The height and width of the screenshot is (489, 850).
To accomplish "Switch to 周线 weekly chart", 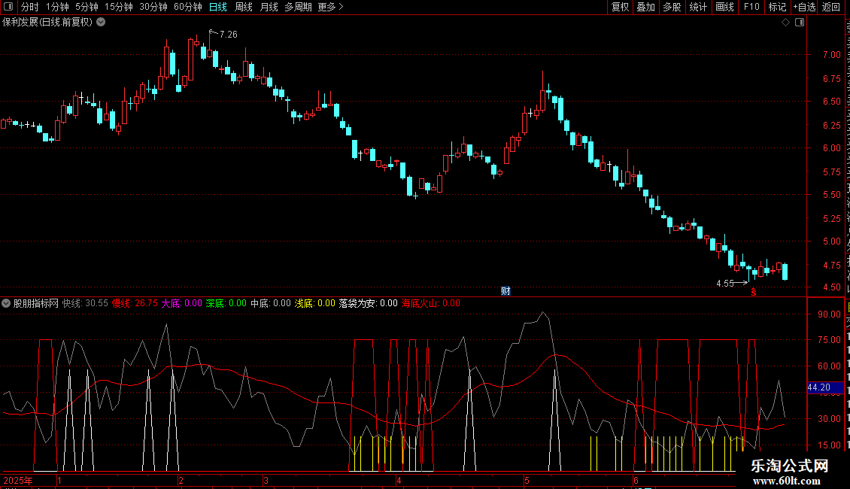I will click(x=244, y=7).
